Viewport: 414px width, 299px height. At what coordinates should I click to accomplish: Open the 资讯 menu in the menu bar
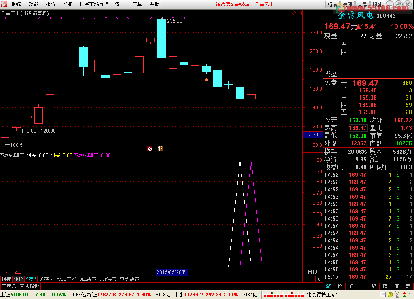(x=120, y=4)
